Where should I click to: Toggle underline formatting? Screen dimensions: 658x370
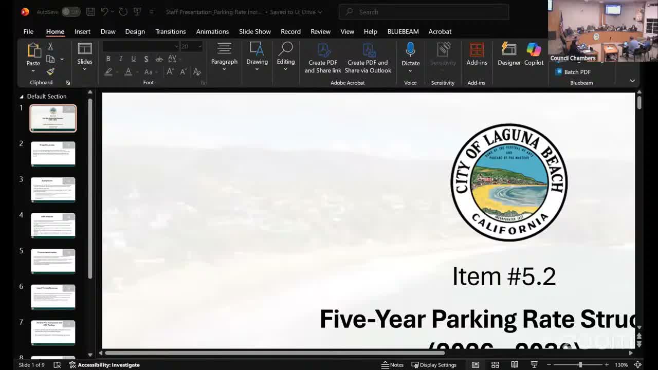pos(134,59)
